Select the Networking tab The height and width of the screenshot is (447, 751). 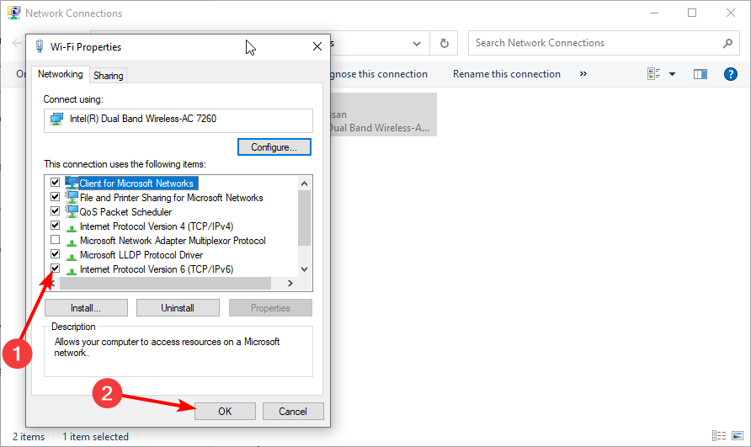[x=61, y=74]
